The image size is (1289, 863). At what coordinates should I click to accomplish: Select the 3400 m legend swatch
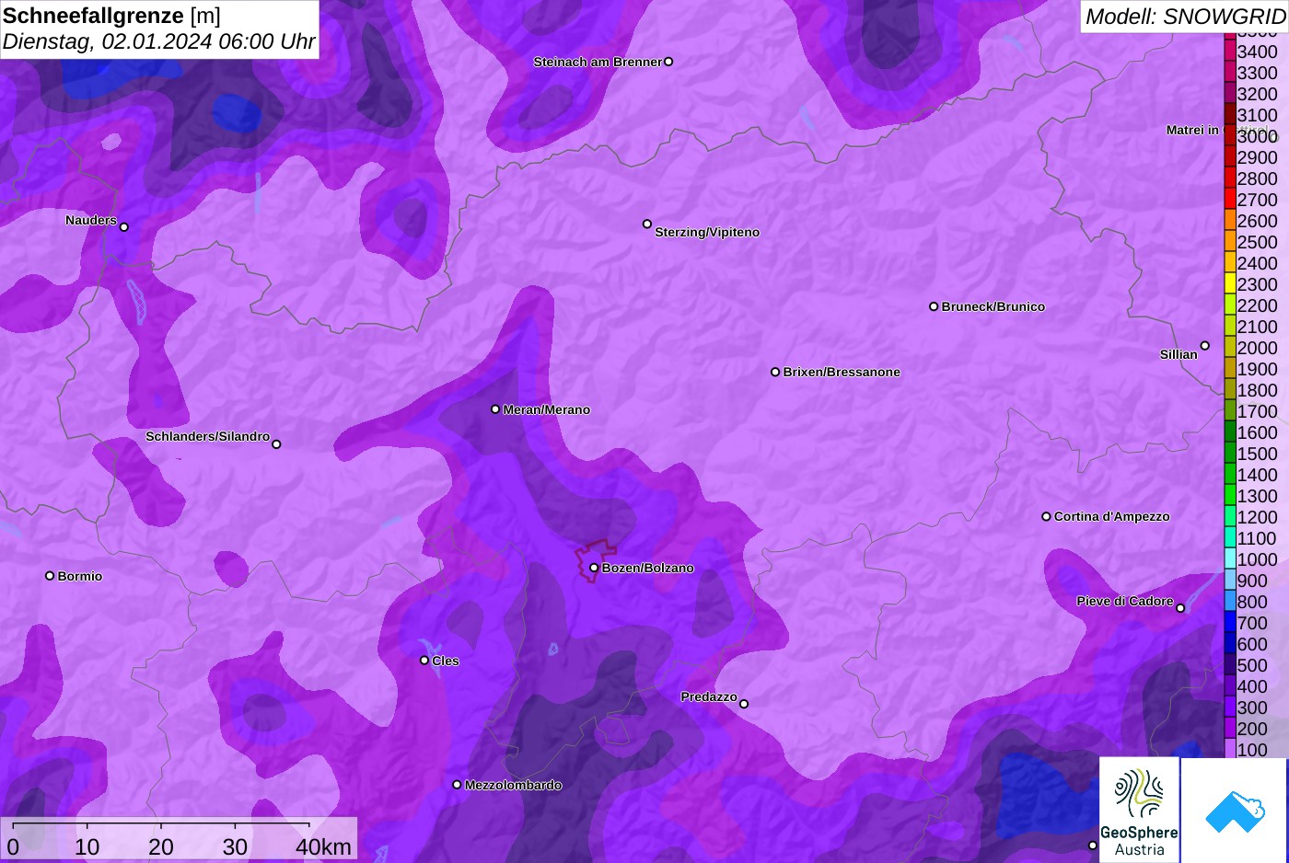point(1230,52)
